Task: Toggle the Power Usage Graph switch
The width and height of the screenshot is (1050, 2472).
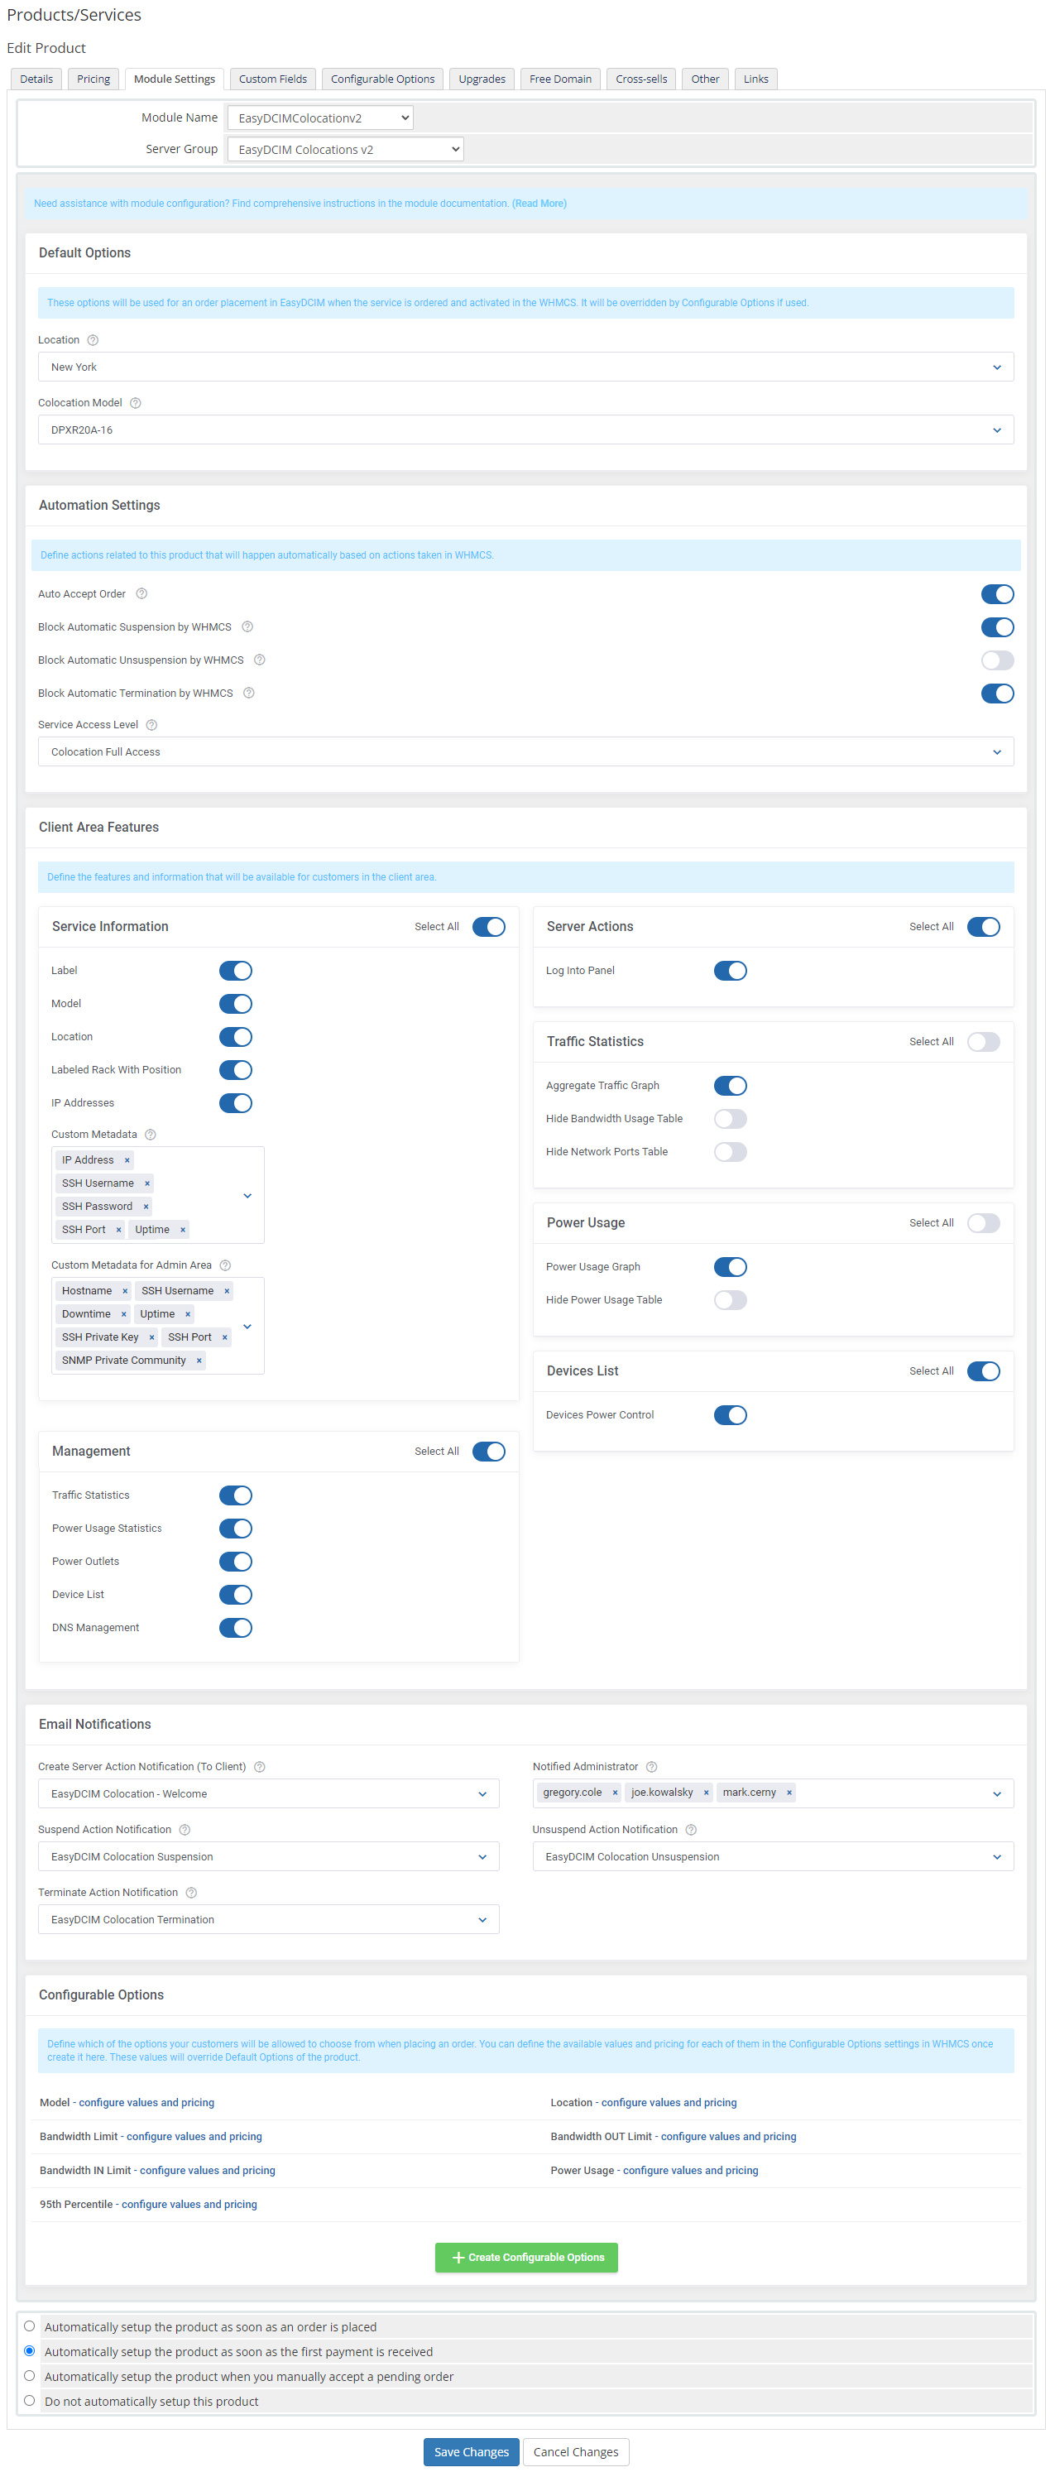Action: coord(730,1267)
